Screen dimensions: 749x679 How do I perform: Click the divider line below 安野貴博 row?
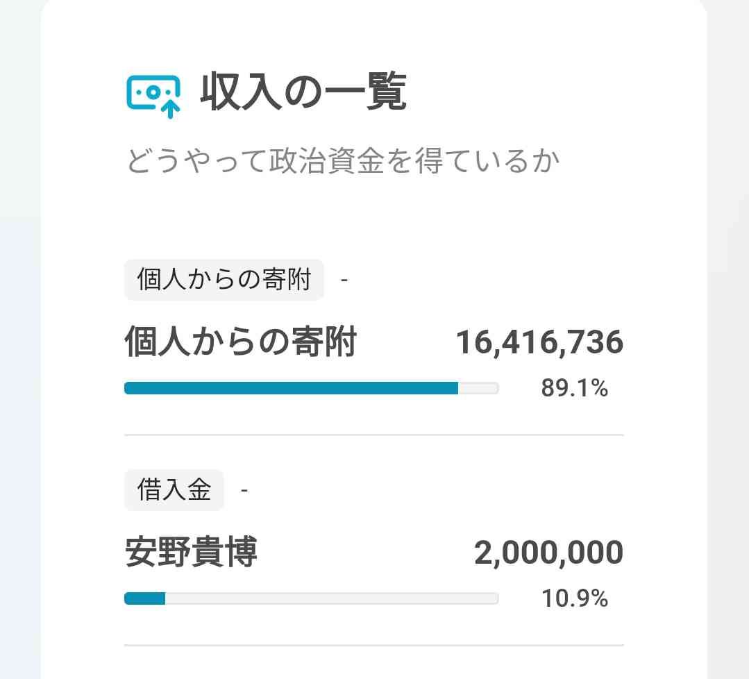tap(374, 645)
